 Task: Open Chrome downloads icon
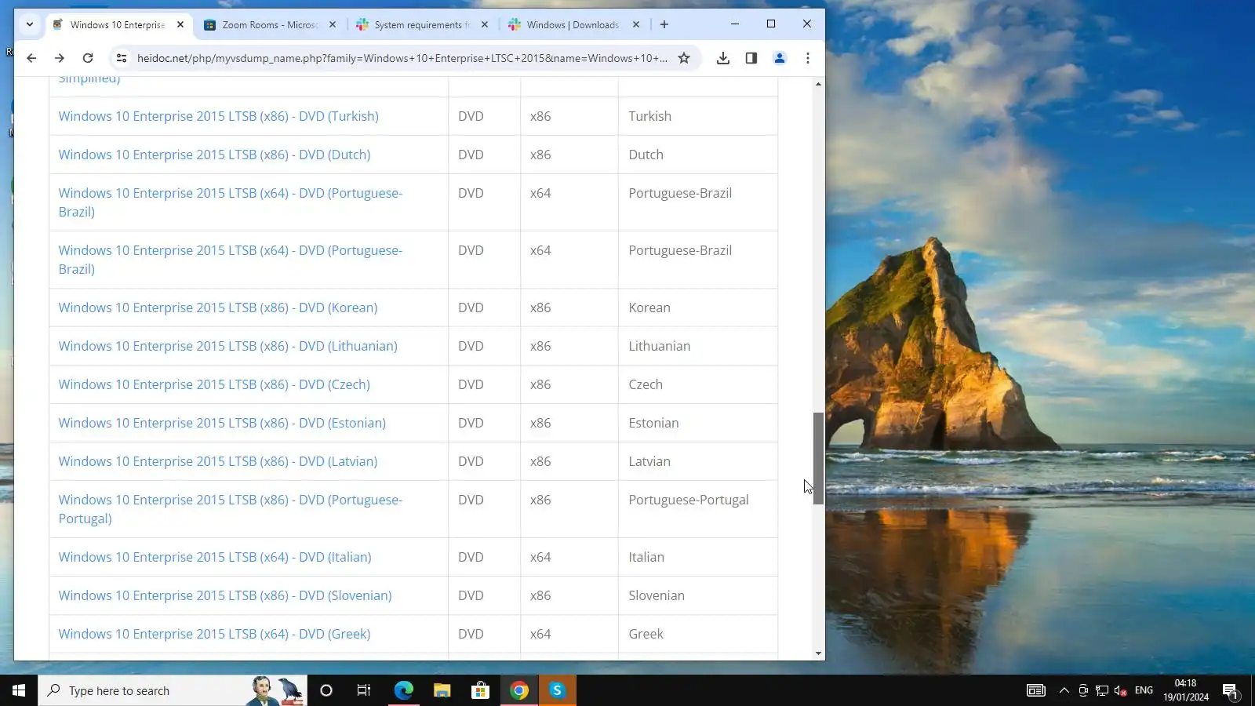723,58
